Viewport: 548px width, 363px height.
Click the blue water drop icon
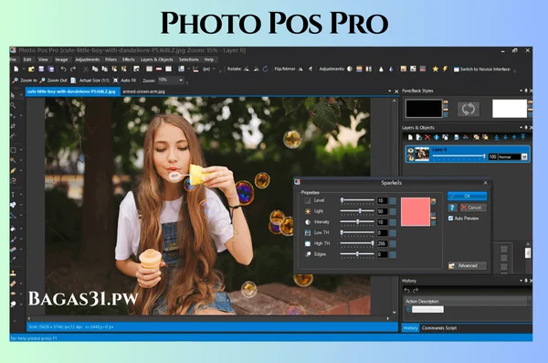(x=391, y=69)
